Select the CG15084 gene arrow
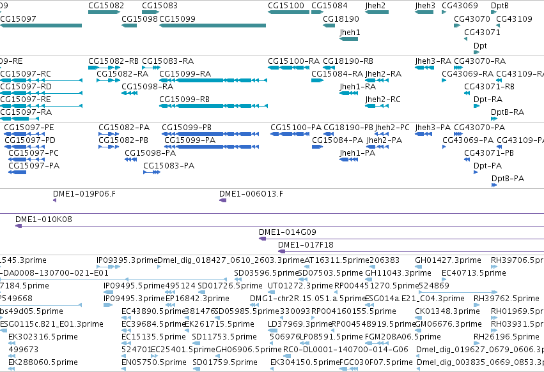 [317, 12]
